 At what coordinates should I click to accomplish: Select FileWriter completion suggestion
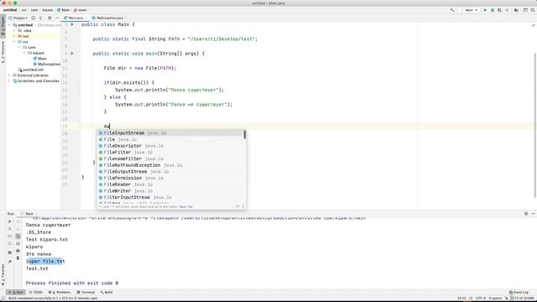(x=170, y=190)
